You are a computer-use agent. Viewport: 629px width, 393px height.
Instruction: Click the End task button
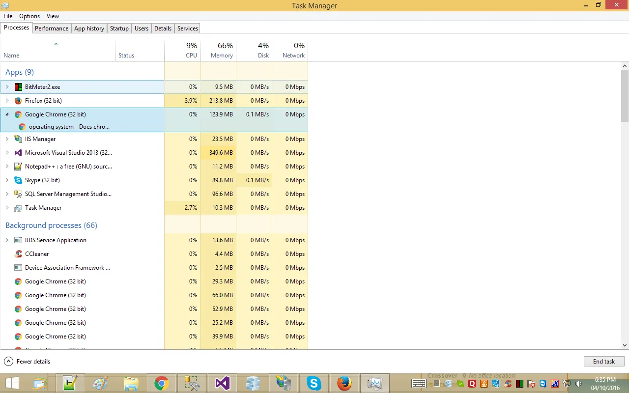(604, 362)
